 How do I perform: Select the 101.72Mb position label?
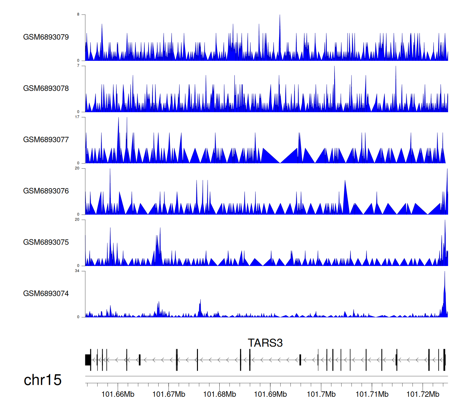coord(423,395)
